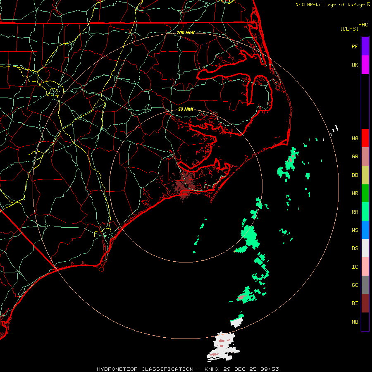Click the GR legend label
Screen dimensions: 372x372
[355, 157]
